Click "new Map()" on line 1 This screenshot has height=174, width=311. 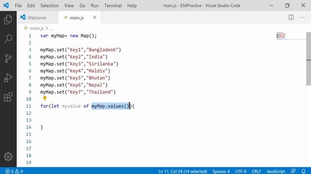(82, 36)
